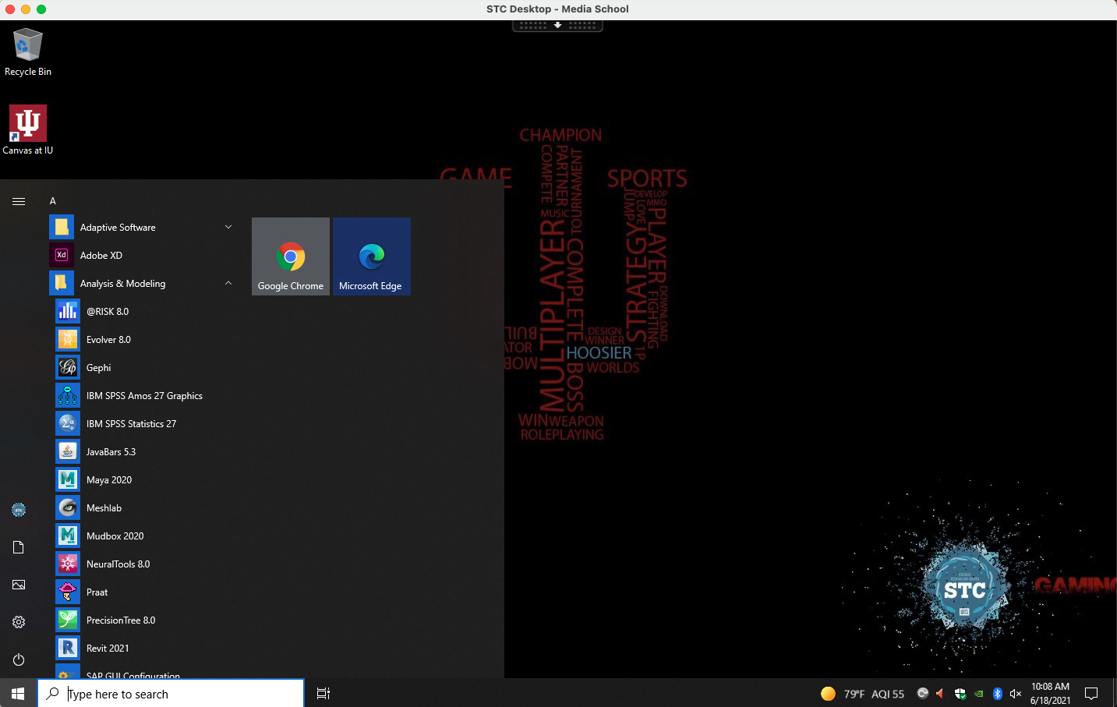Image resolution: width=1117 pixels, height=707 pixels.
Task: Launch Gephi application
Action: (x=99, y=368)
